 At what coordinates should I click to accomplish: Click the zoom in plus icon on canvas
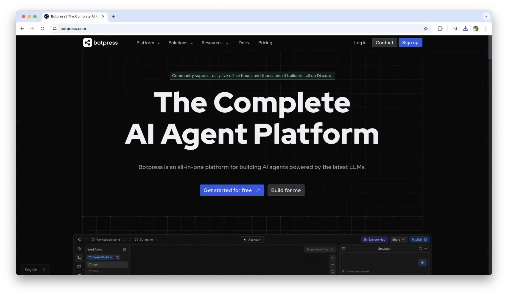coord(333,258)
